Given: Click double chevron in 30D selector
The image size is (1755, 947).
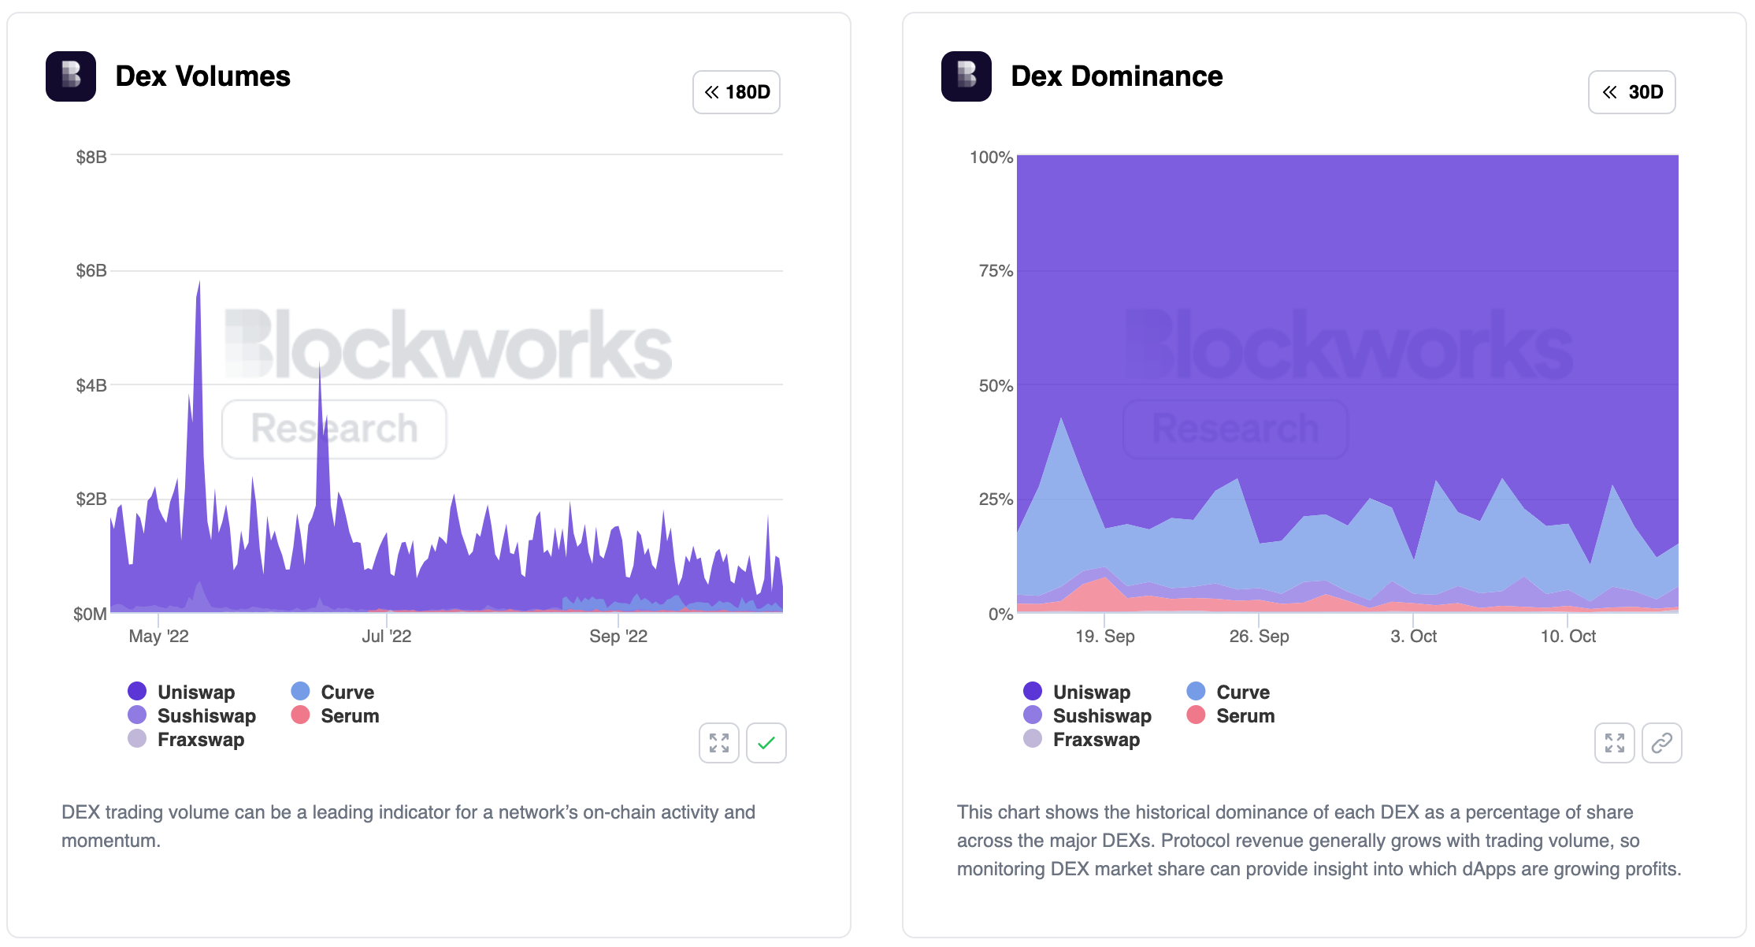Looking at the screenshot, I should 1609,92.
